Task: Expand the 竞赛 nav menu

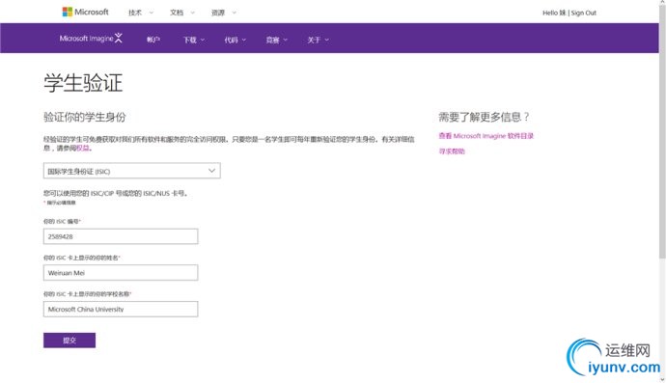Action: (x=276, y=40)
